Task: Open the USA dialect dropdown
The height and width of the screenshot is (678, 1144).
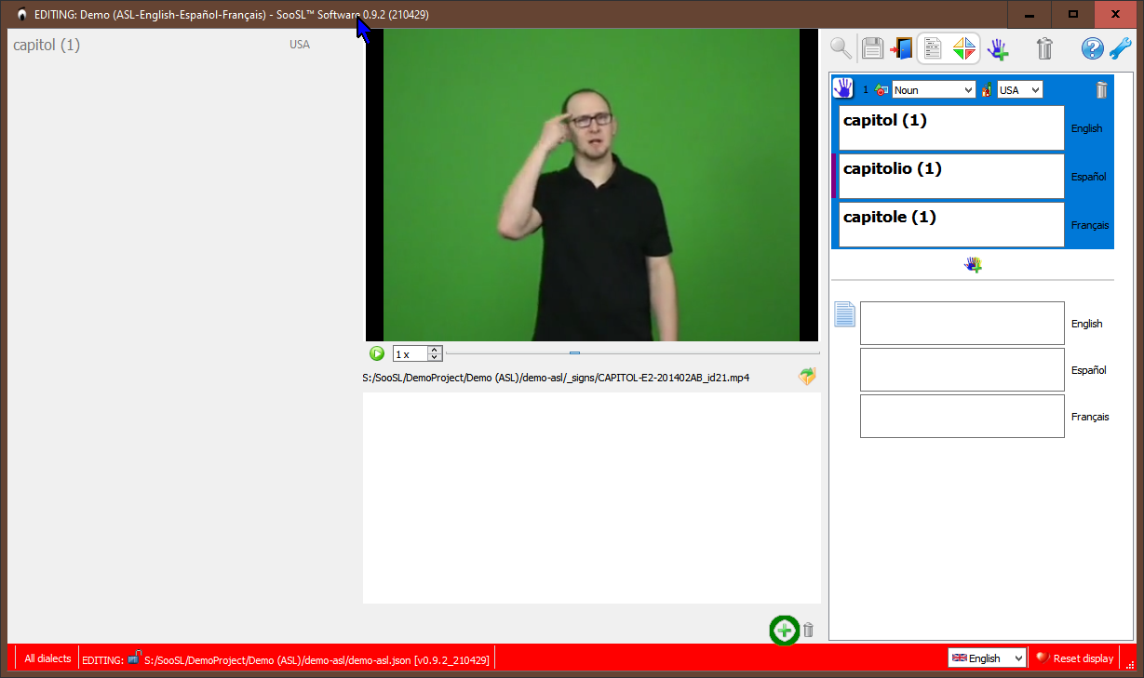Action: (x=1020, y=90)
